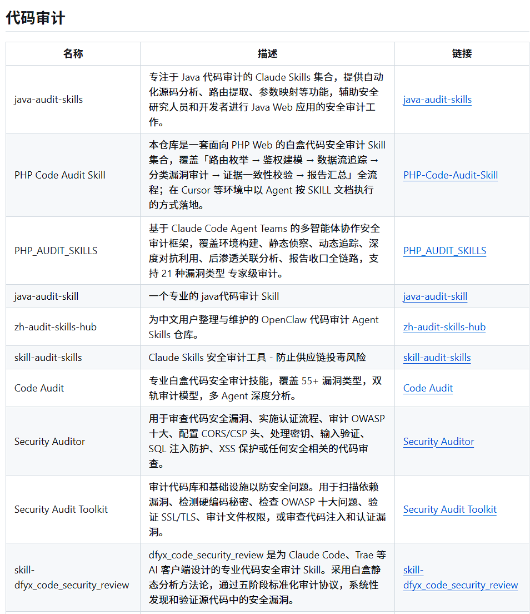Open the PHP-Code-Audit-Skill link
530x614 pixels.
click(451, 175)
